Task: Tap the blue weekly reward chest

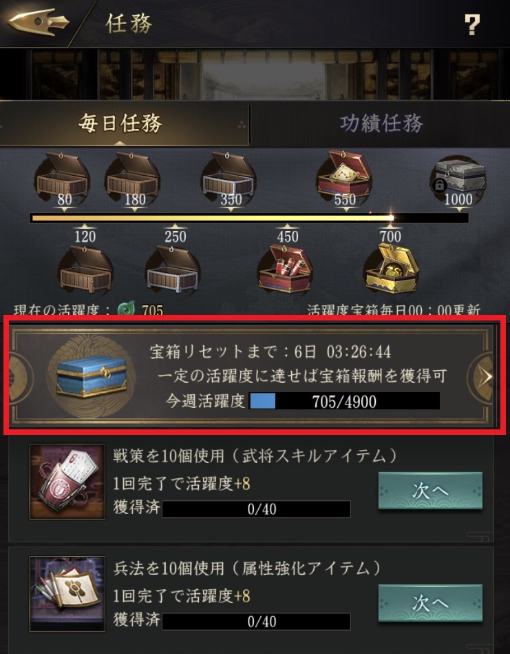Action: click(x=92, y=376)
